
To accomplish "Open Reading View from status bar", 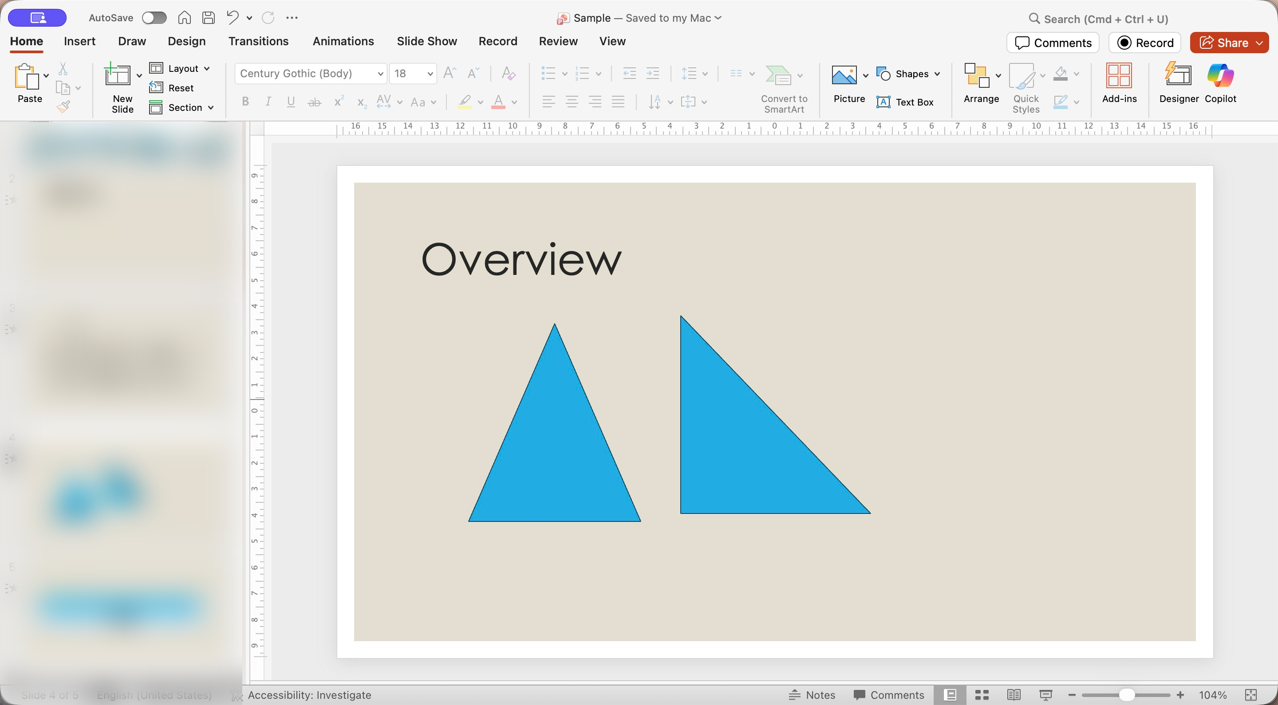I will [1014, 695].
